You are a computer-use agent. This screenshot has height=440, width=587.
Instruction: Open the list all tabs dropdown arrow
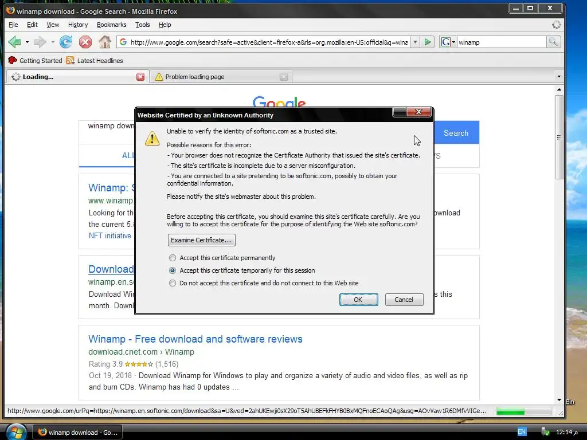pyautogui.click(x=559, y=77)
